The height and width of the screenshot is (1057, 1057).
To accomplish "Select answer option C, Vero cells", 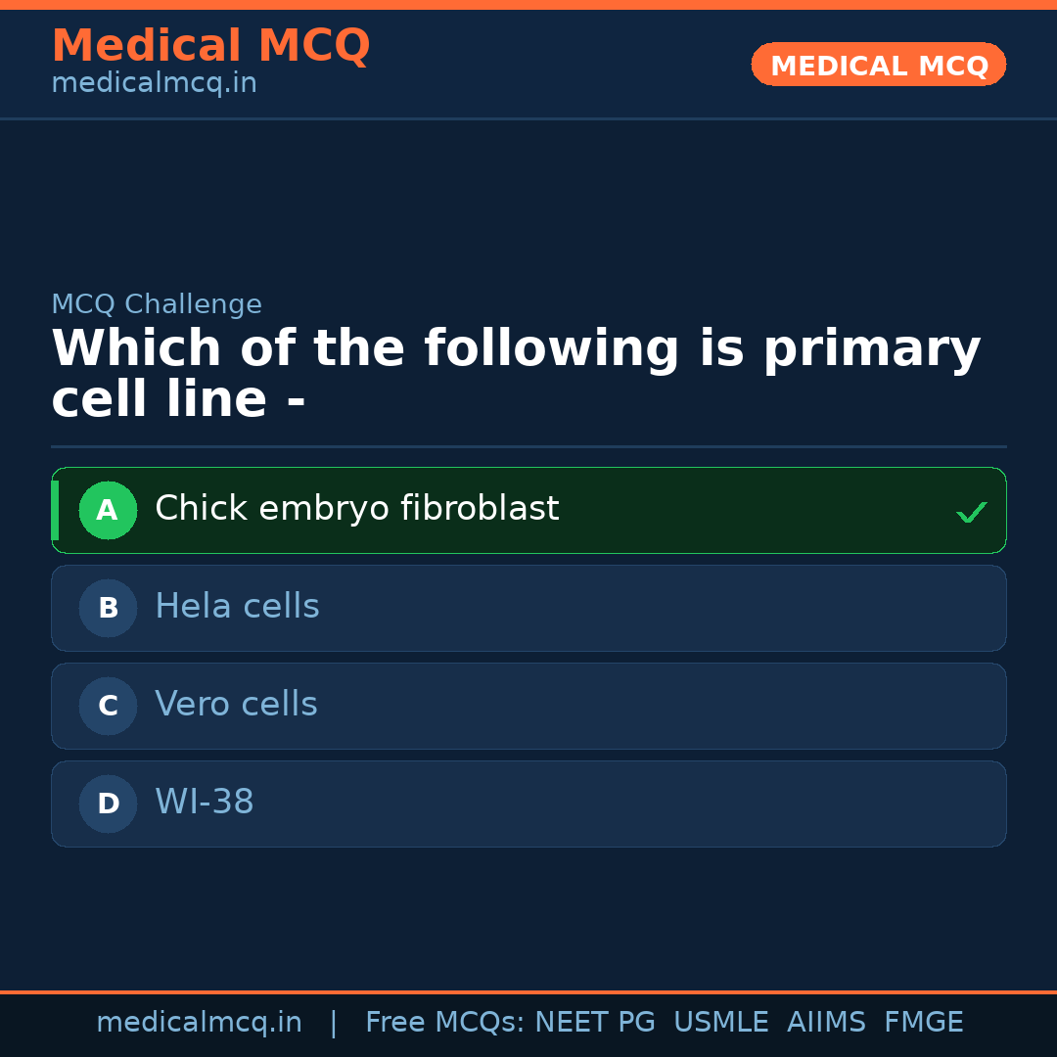I will pos(528,706).
